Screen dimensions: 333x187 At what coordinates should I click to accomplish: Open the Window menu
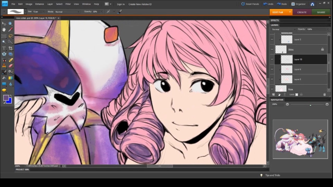pyautogui.click(x=86, y=4)
